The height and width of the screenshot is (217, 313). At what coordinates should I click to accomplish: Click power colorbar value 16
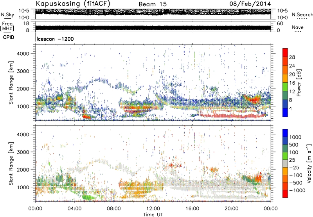(x=292, y=83)
